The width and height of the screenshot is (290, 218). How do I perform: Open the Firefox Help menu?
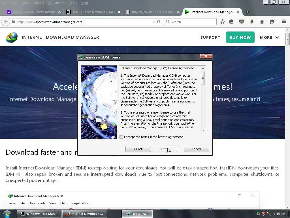pos(84,3)
